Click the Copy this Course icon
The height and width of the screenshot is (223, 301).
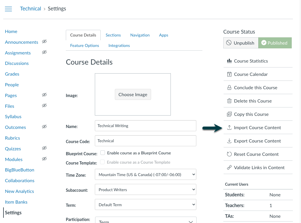[229, 114]
